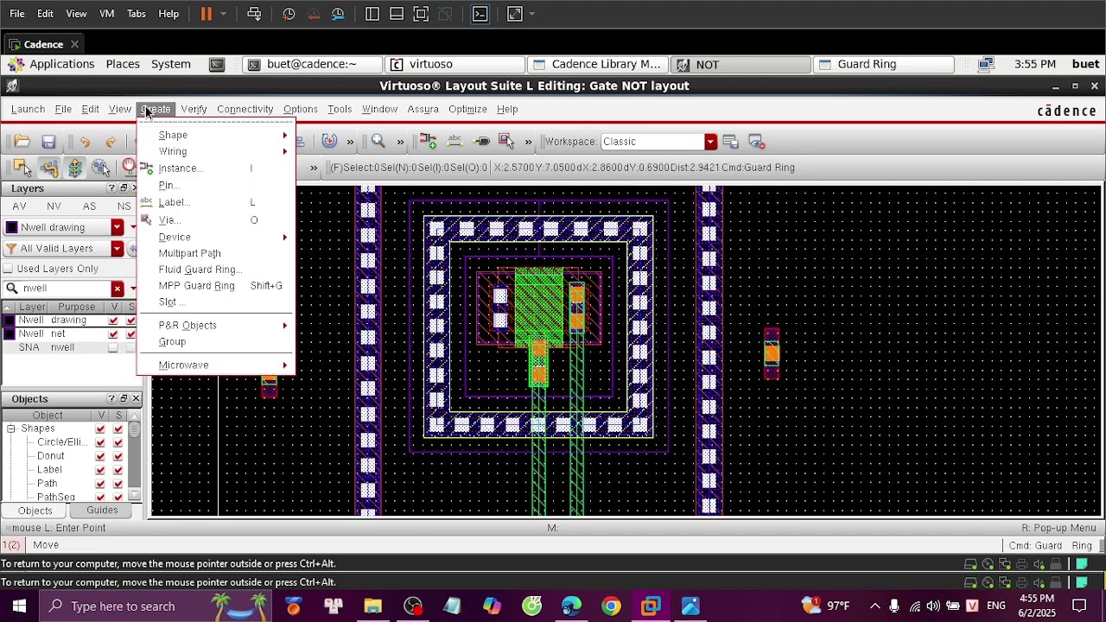Click the VMware take snapshot clock icon

pos(289,14)
